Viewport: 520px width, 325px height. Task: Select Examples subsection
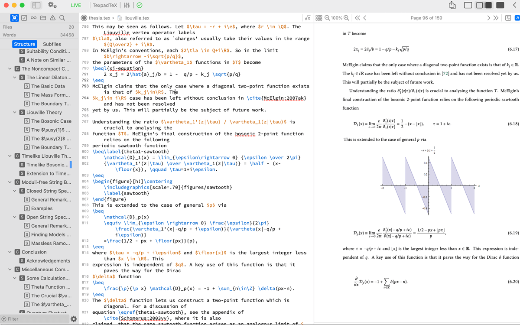38,208
